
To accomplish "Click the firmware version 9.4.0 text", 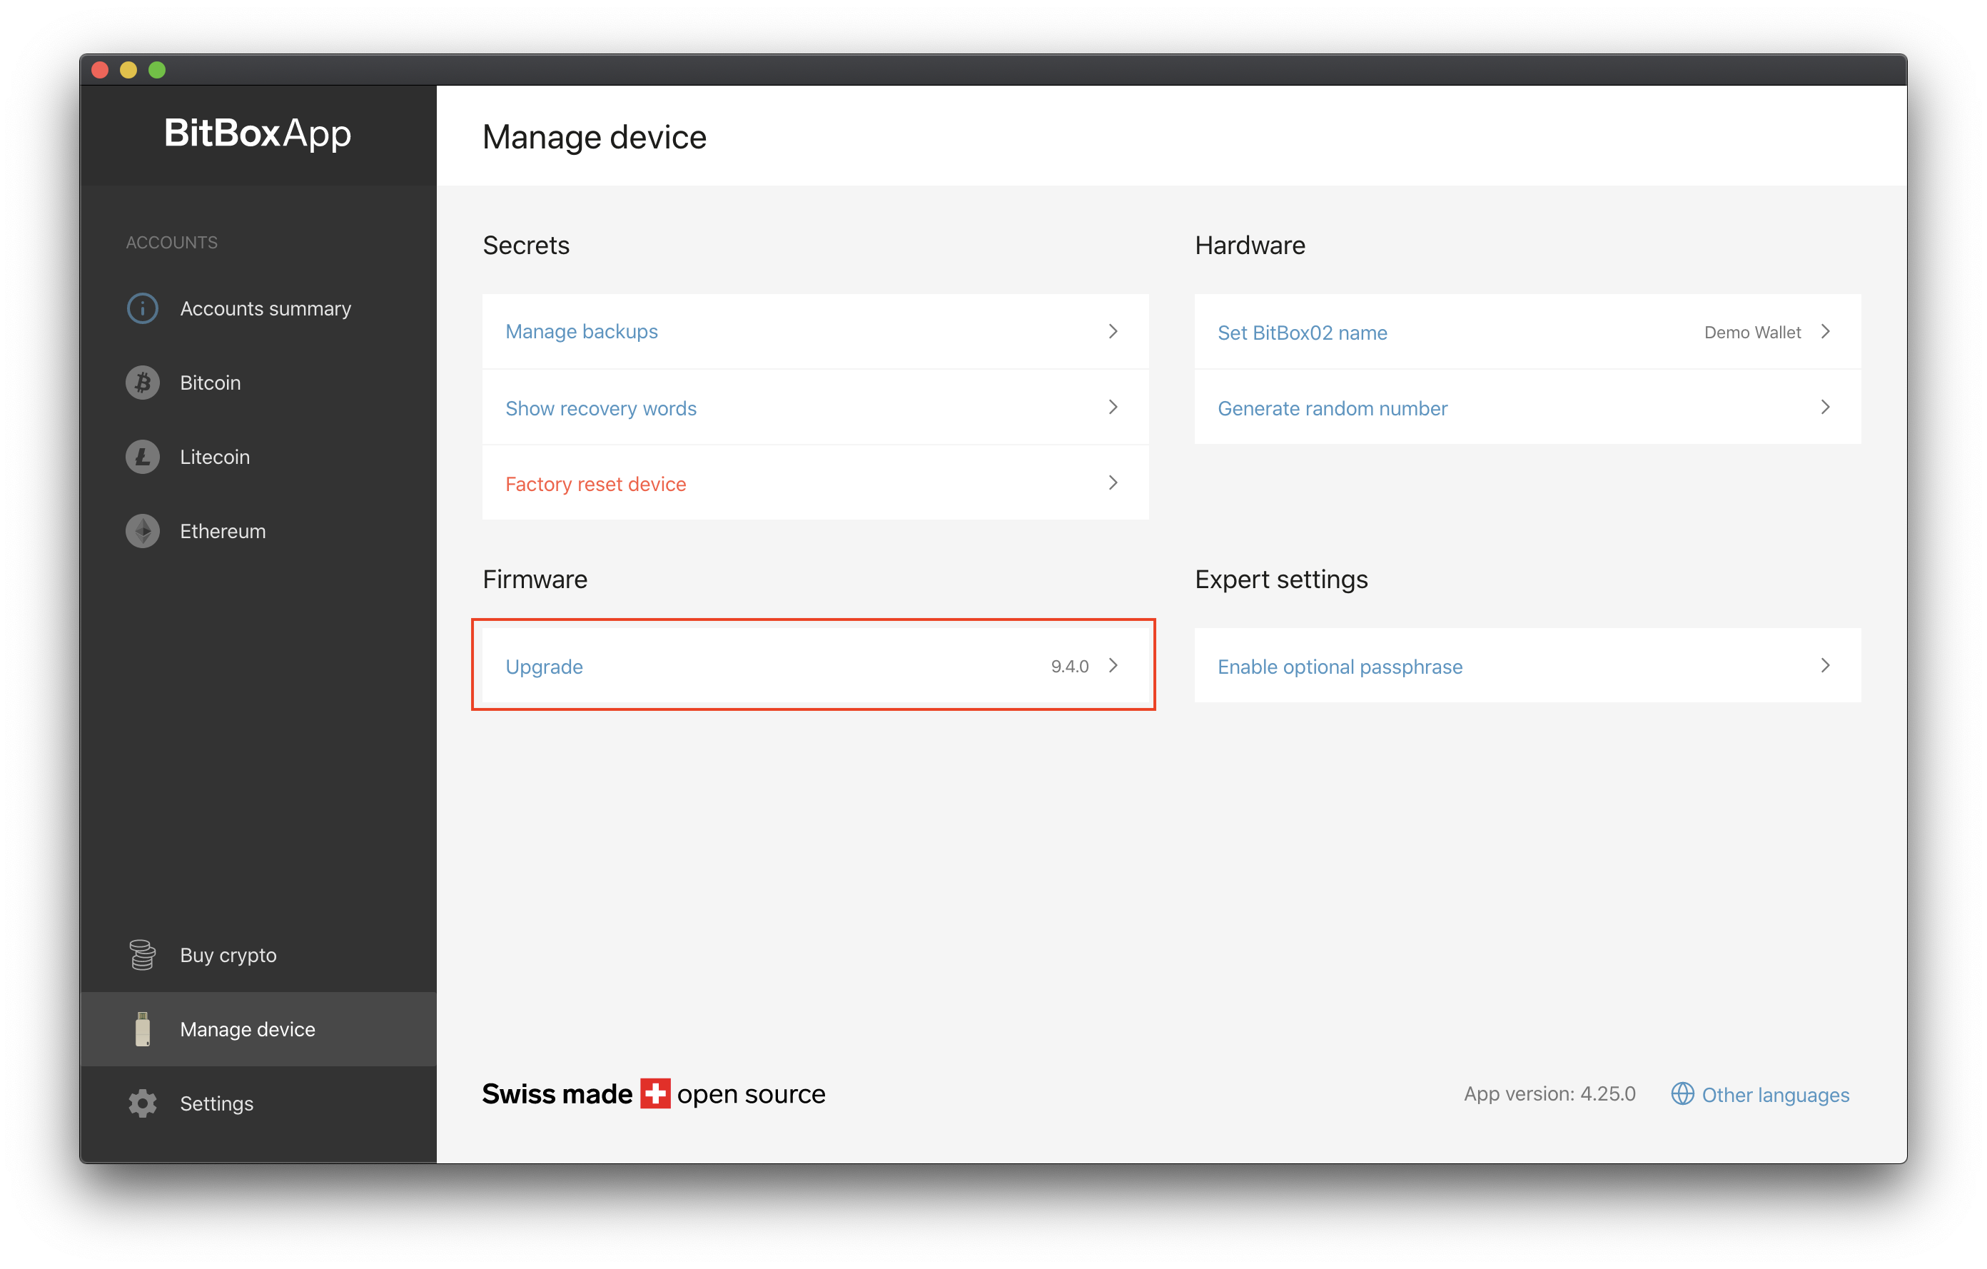I will click(x=1069, y=666).
